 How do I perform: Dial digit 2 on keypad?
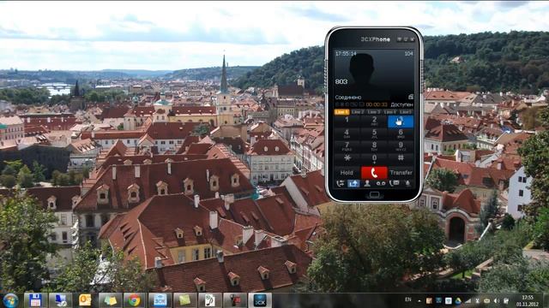[374, 121]
